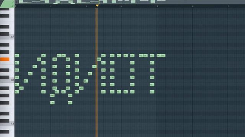Image resolution: width=245 pixels, height=137 pixels.
Task: Click bar number 7 in the timeline ruler
Action: (228, 6)
